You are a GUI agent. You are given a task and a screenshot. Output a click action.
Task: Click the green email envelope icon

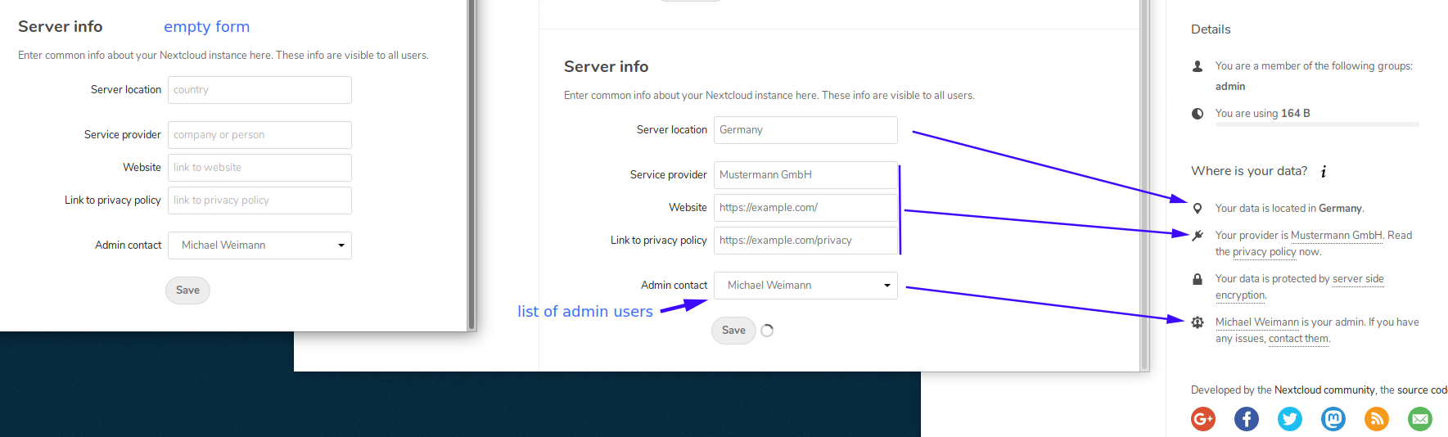(1420, 419)
